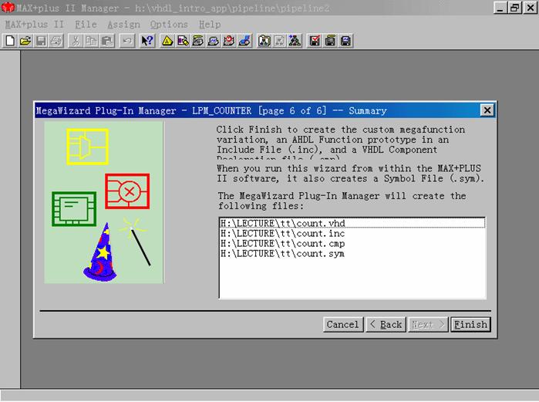This screenshot has width=539, height=402.
Task: Restore down the MAX+plus II Manager window
Action: (x=515, y=8)
